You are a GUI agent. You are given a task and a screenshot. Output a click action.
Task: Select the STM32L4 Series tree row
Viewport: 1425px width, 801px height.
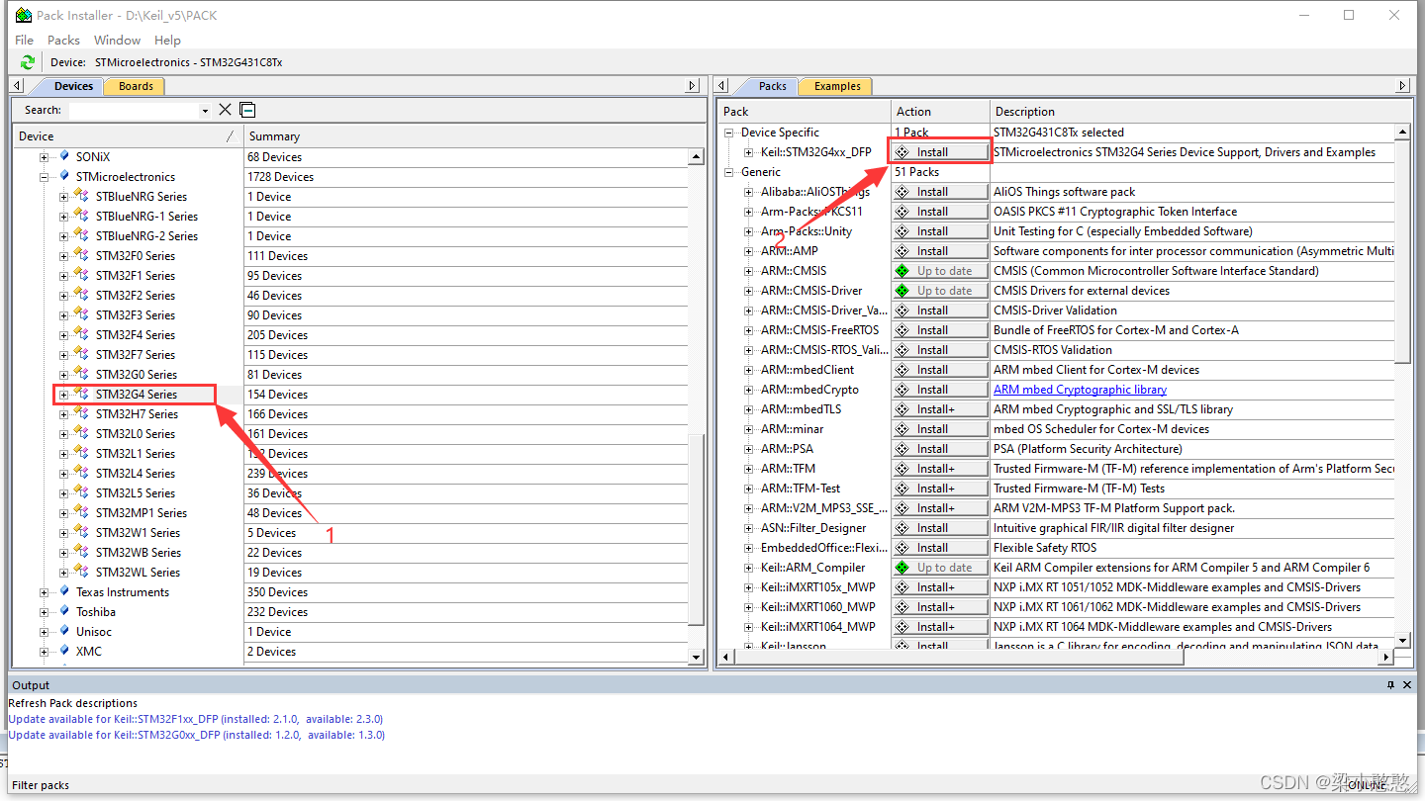[x=136, y=473]
